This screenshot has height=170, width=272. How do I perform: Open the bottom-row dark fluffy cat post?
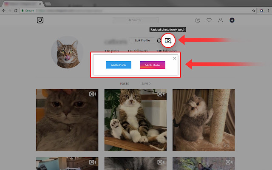[x=136, y=164]
